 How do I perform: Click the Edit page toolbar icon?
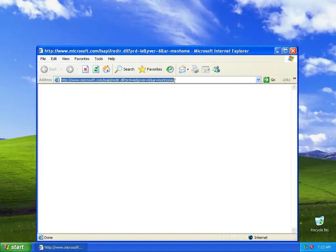point(205,69)
